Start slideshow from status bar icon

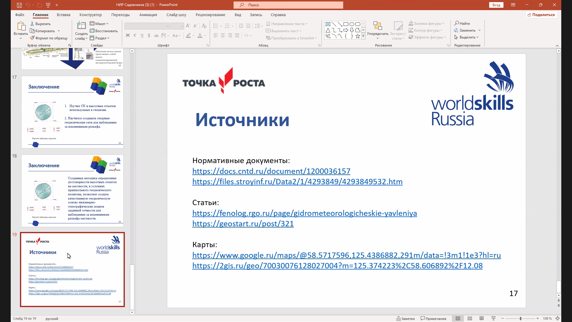point(493,318)
